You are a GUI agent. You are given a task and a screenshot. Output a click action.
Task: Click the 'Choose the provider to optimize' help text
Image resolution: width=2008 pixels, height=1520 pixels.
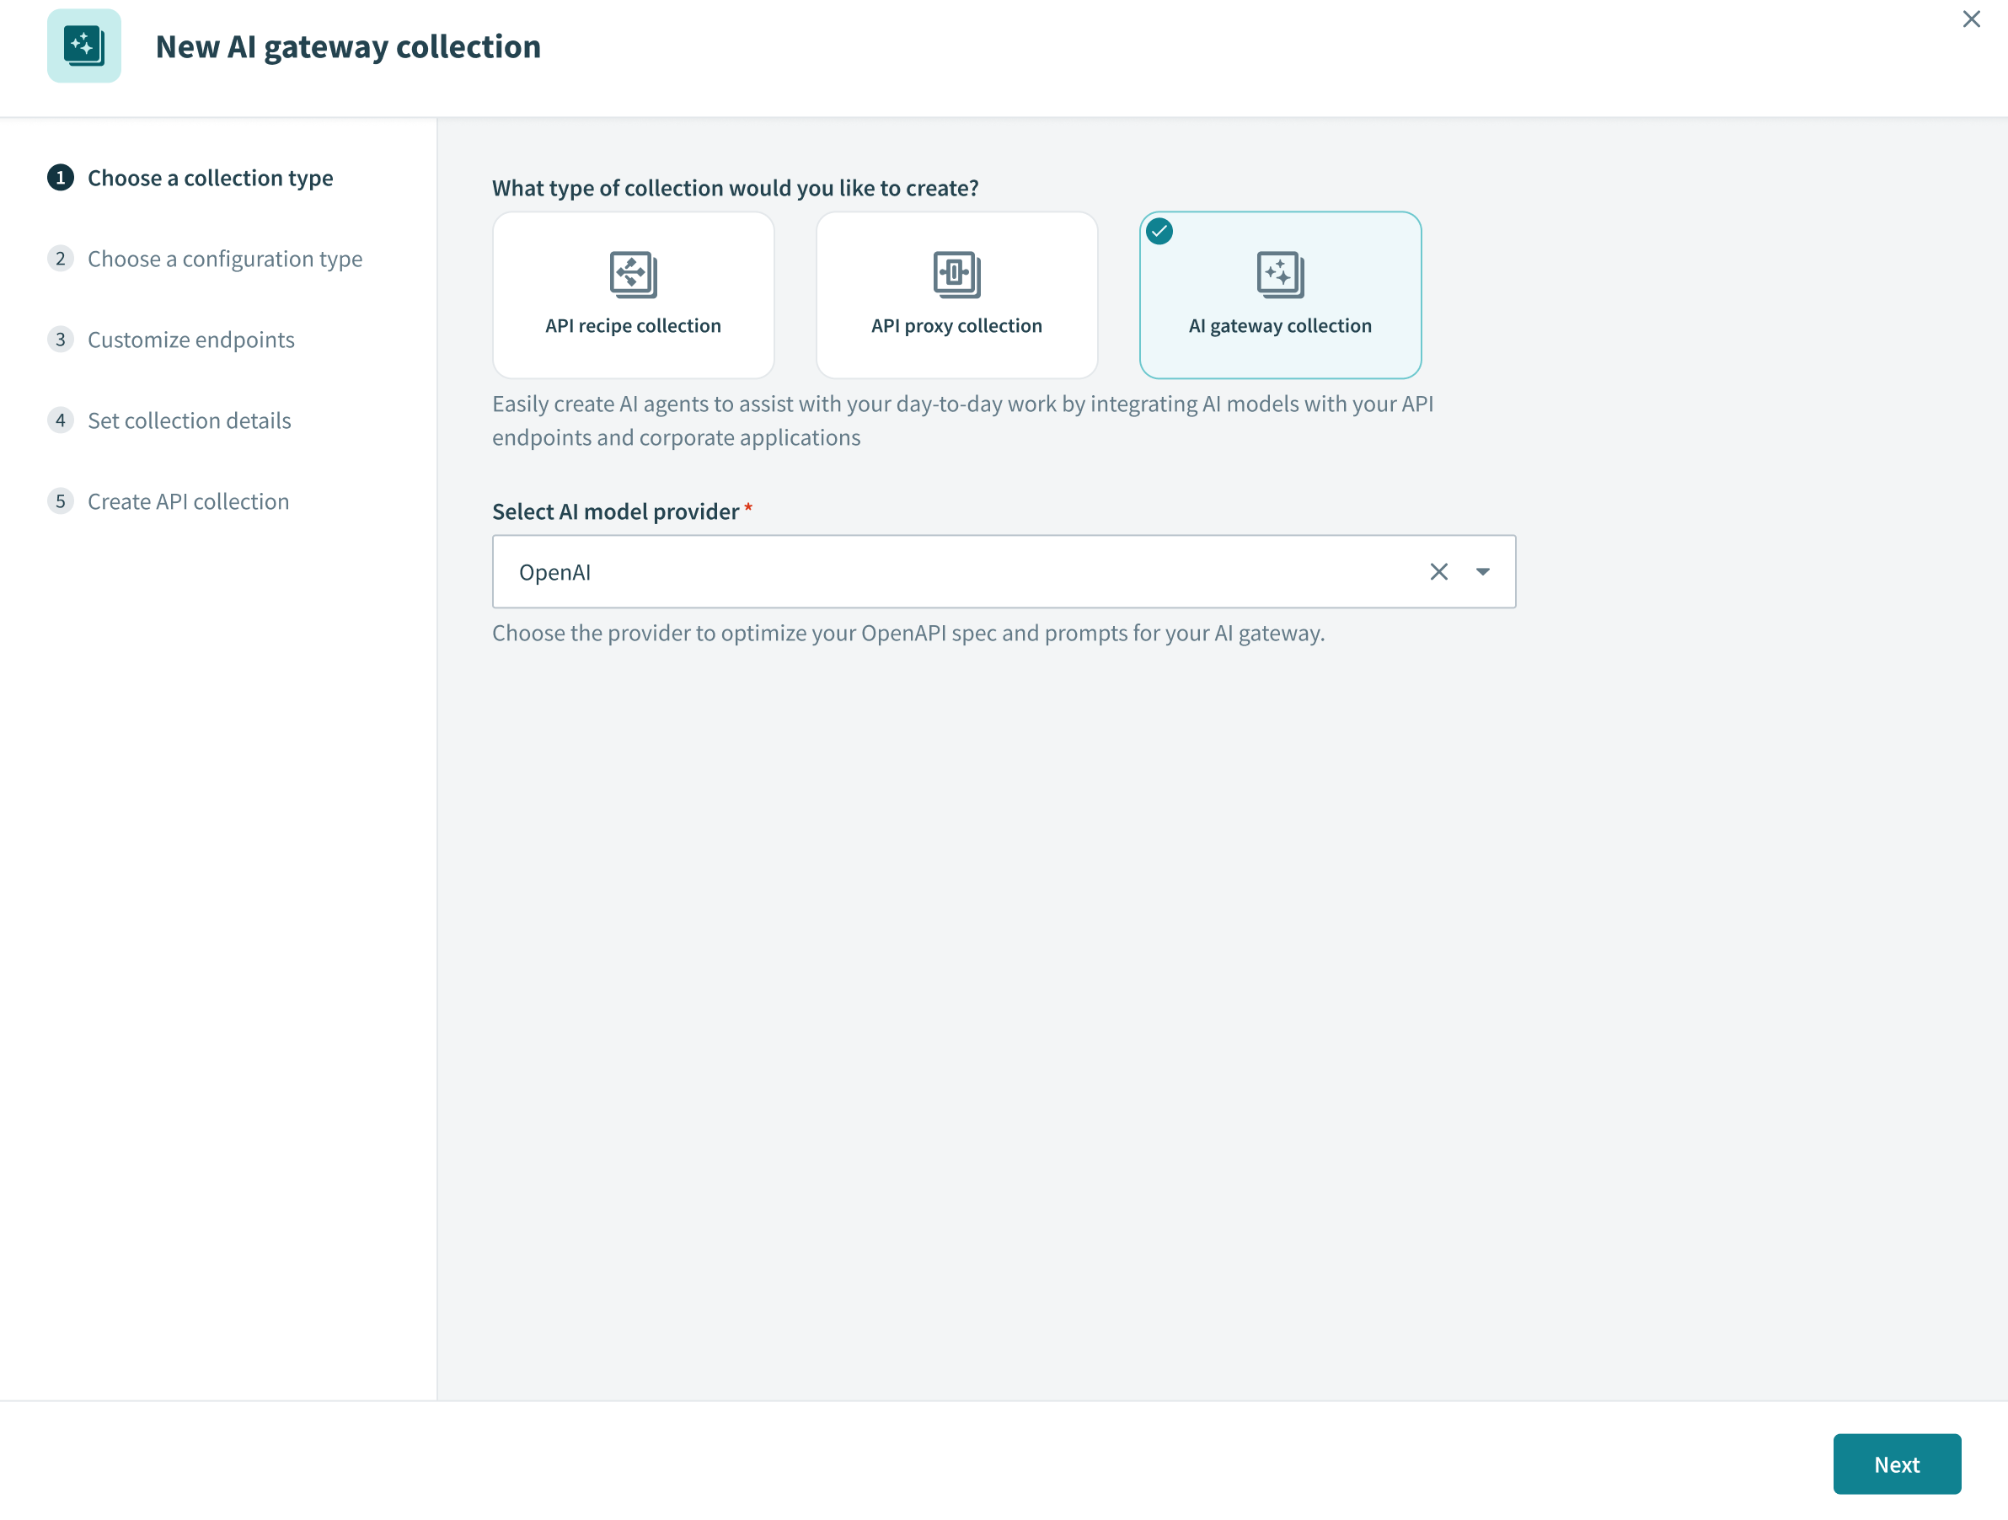pyautogui.click(x=908, y=634)
